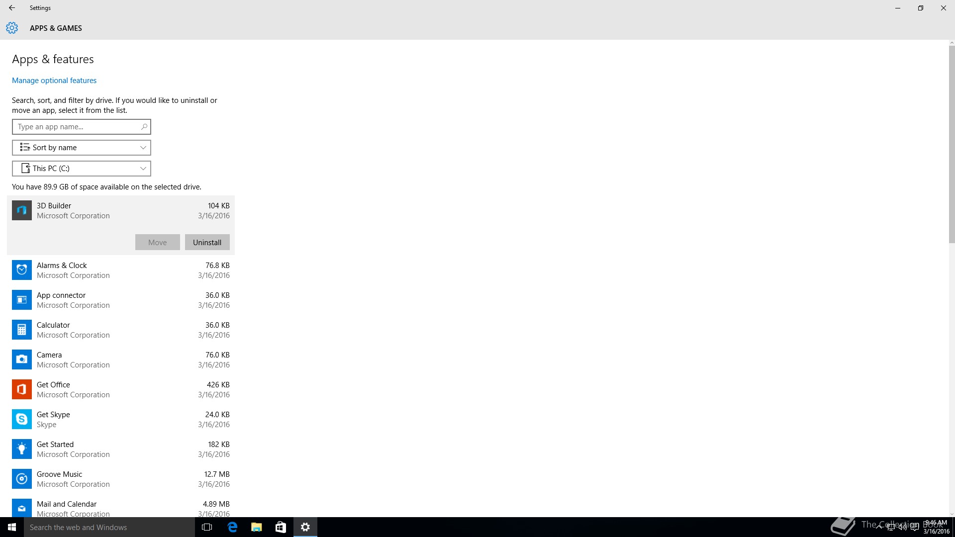Open File Explorer from the taskbar

click(256, 527)
